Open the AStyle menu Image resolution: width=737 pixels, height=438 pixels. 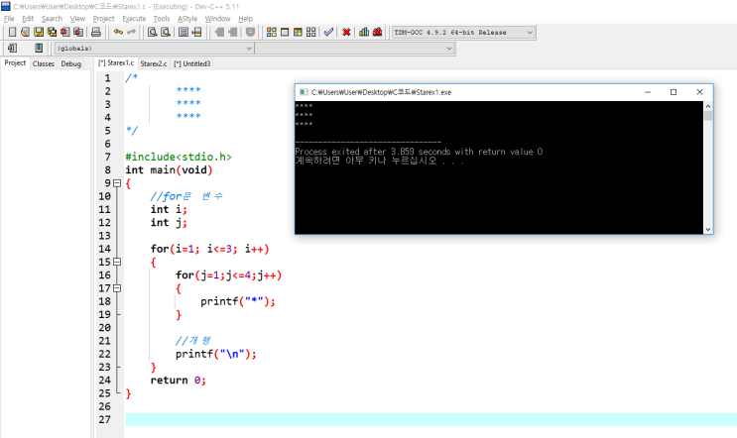coord(187,18)
